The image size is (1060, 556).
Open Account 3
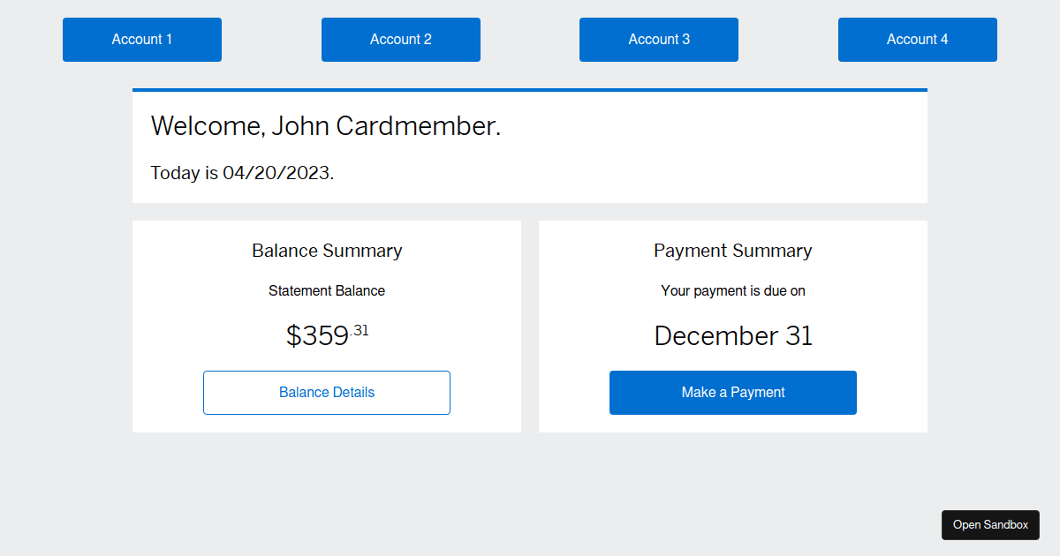(x=659, y=40)
